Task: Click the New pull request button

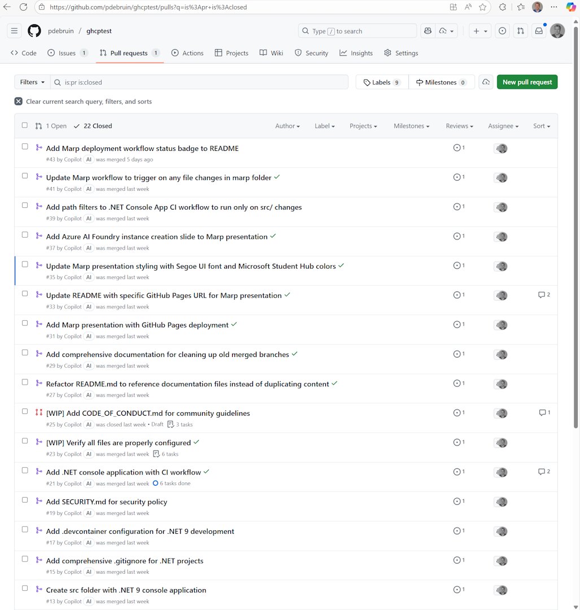Action: pos(527,82)
